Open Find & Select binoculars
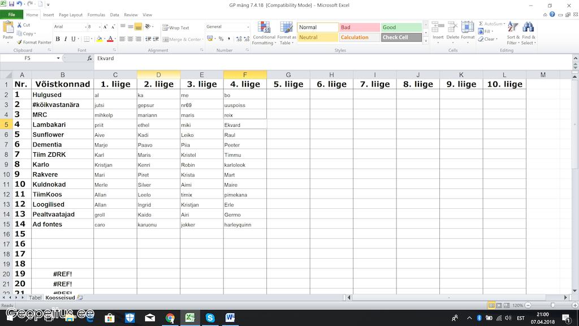This screenshot has width=579, height=326. tap(528, 33)
